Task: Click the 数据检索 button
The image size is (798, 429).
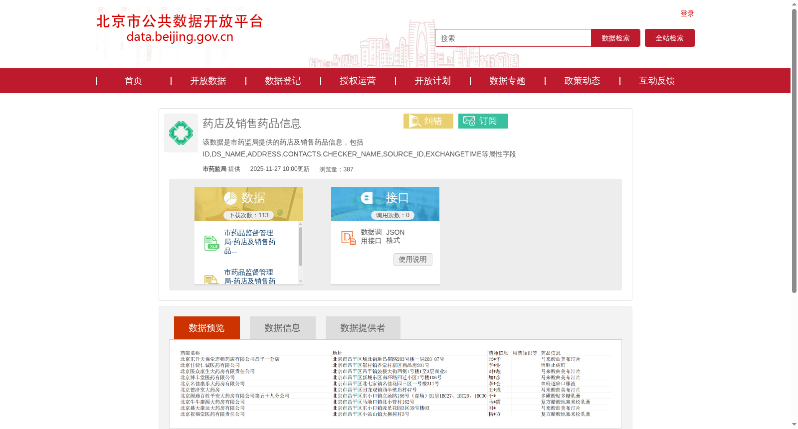Action: click(615, 38)
